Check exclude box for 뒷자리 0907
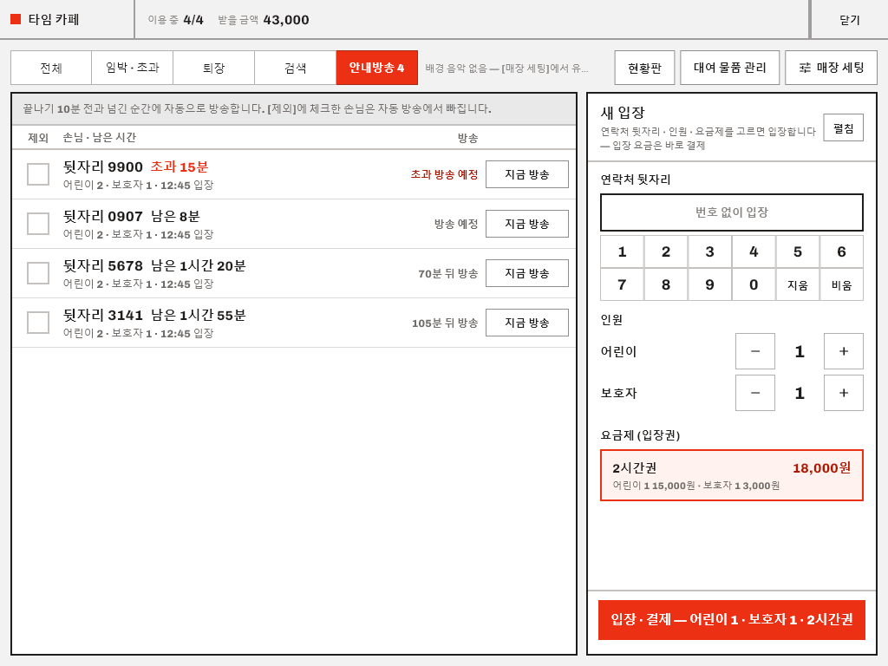 pyautogui.click(x=38, y=224)
